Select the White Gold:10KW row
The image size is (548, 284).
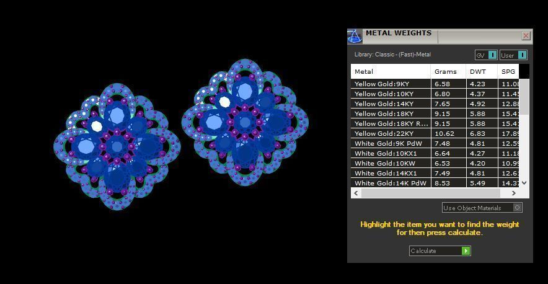(x=435, y=163)
